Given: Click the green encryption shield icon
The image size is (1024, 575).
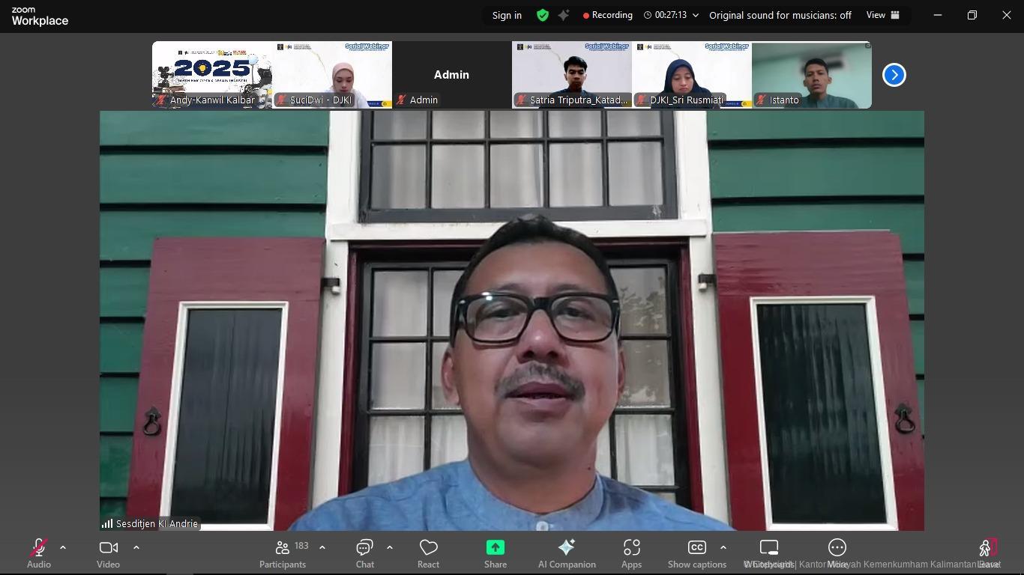Looking at the screenshot, I should point(543,15).
